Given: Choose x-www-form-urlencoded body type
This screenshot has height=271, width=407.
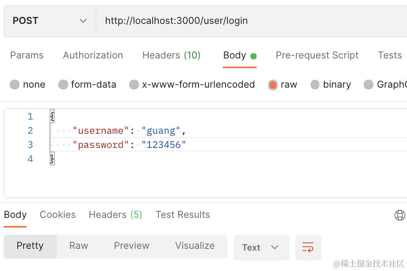Looking at the screenshot, I should click(134, 85).
